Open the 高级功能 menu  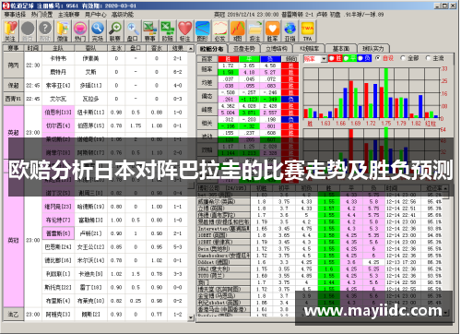[x=123, y=15]
